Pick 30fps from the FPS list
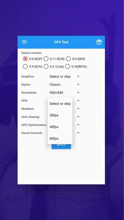The height and width of the screenshot is (220, 124). tap(60, 115)
